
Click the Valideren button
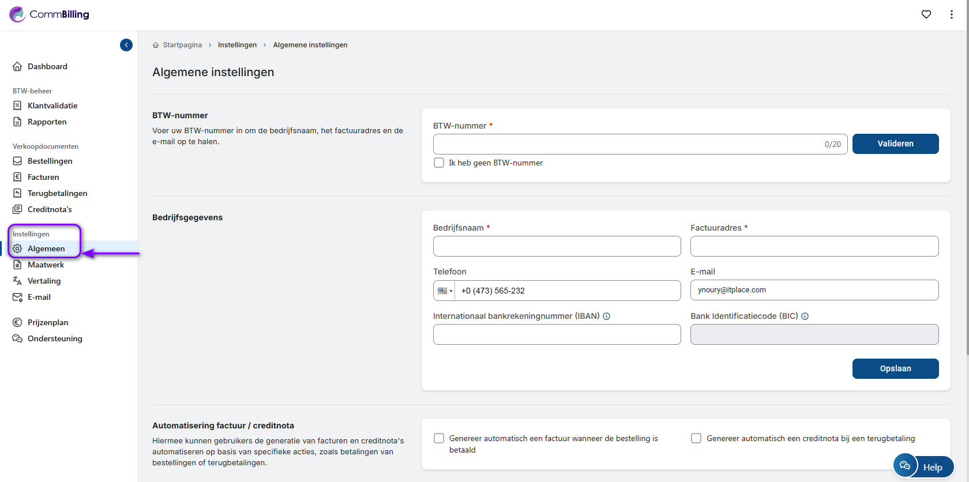click(895, 144)
